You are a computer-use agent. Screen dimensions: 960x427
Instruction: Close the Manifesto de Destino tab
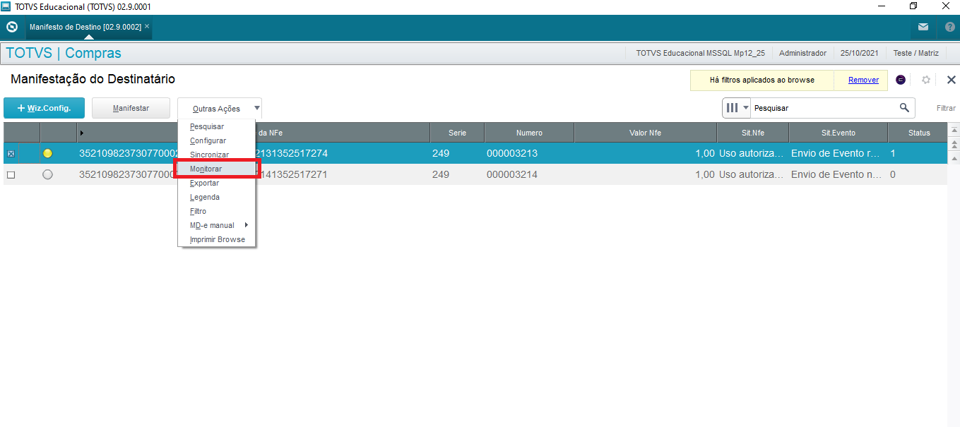click(147, 26)
